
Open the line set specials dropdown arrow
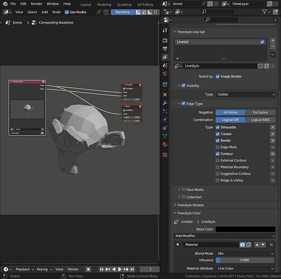273,55
